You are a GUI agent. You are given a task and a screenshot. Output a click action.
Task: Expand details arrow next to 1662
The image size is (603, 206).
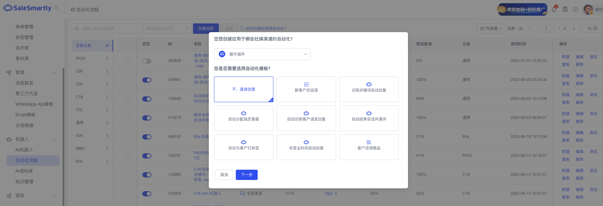(x=336, y=194)
